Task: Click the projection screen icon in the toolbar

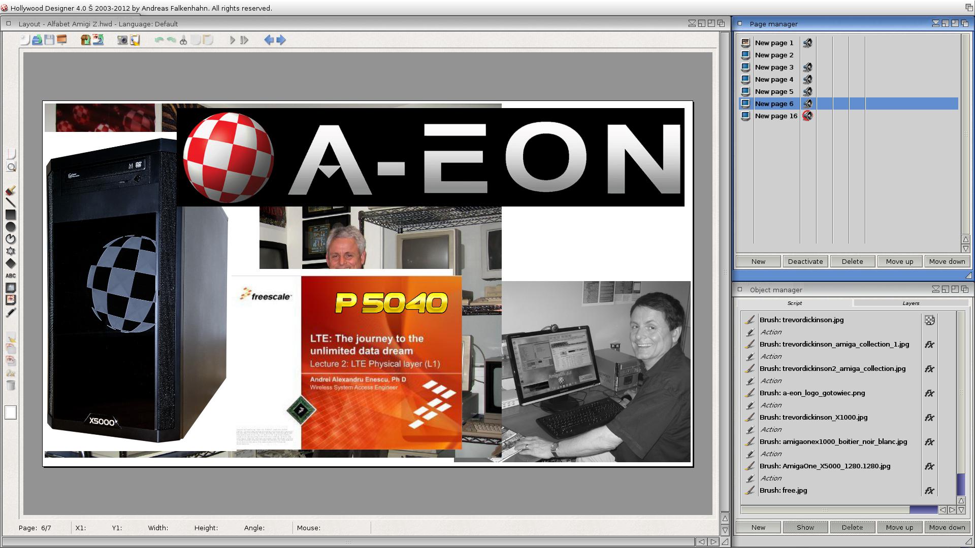Action: [62, 40]
